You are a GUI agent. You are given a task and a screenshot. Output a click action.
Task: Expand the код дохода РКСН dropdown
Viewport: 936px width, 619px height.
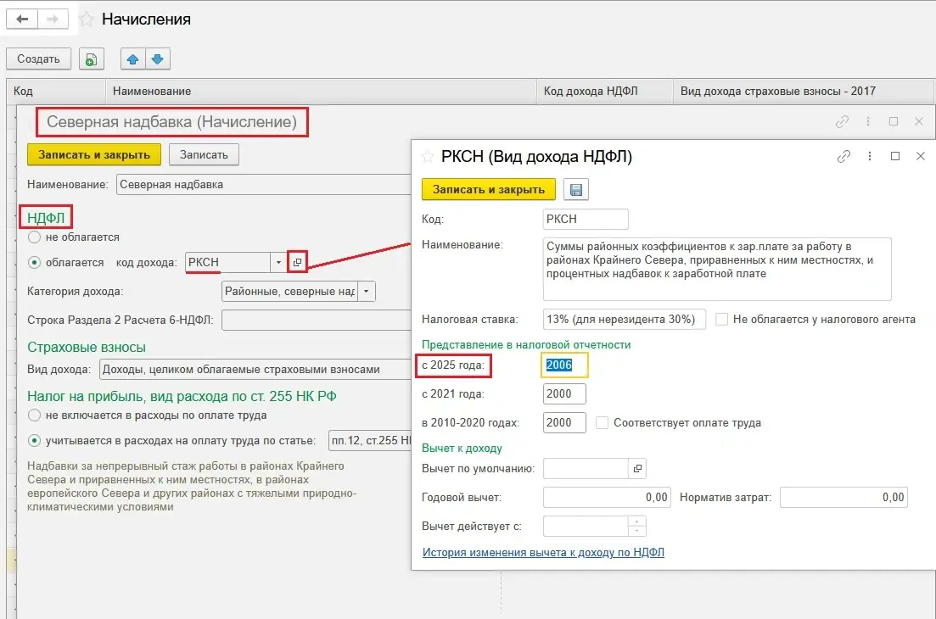(278, 263)
